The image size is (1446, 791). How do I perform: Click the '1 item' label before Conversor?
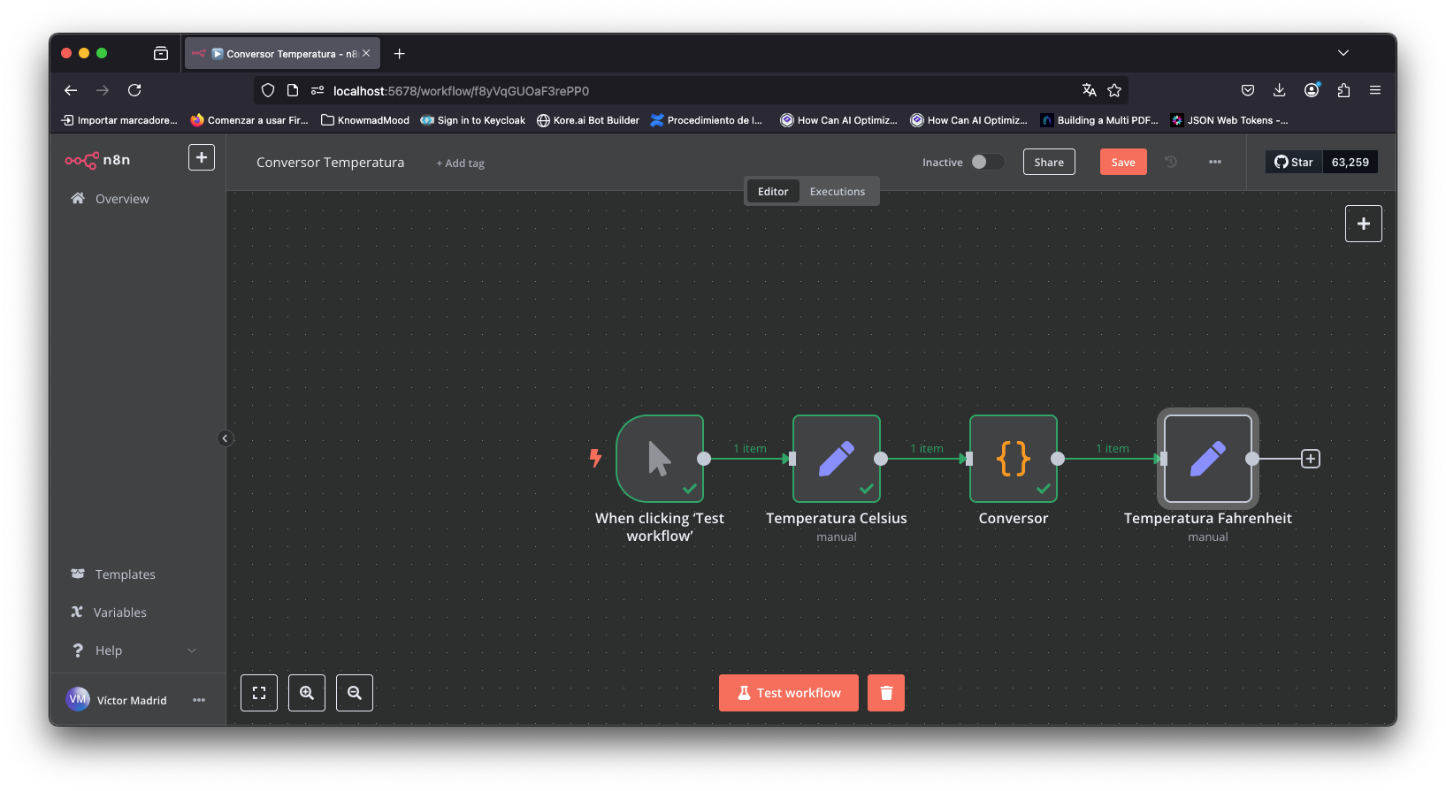tap(927, 449)
